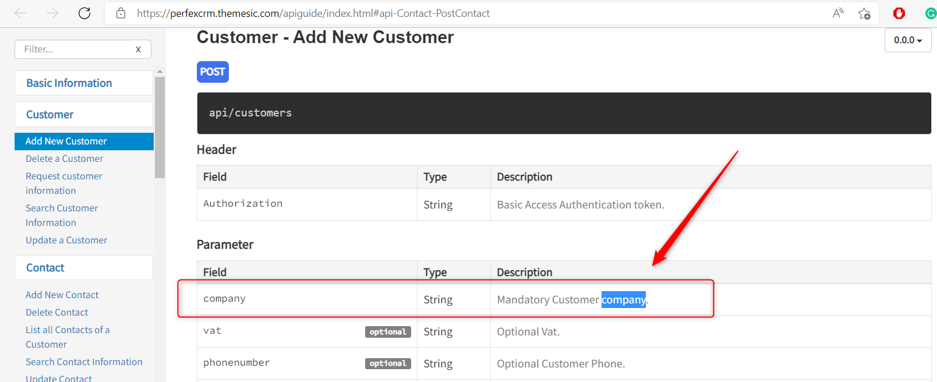Open the Update a Customer link

point(66,240)
